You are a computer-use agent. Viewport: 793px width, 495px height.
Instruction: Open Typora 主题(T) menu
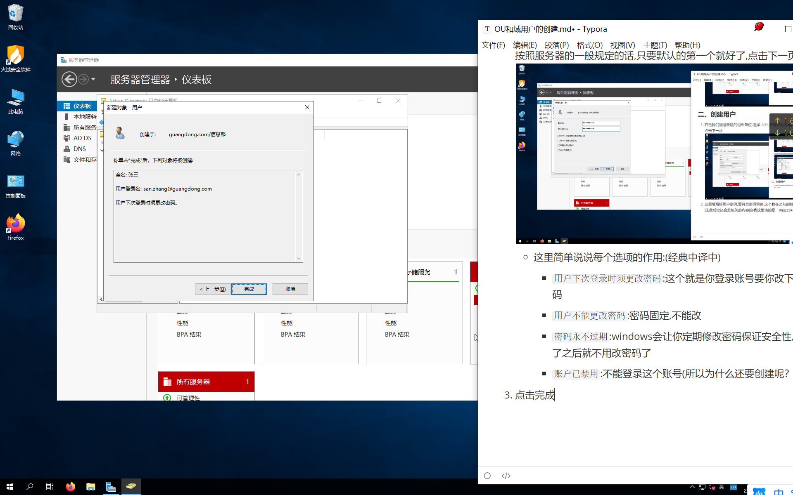coord(655,45)
